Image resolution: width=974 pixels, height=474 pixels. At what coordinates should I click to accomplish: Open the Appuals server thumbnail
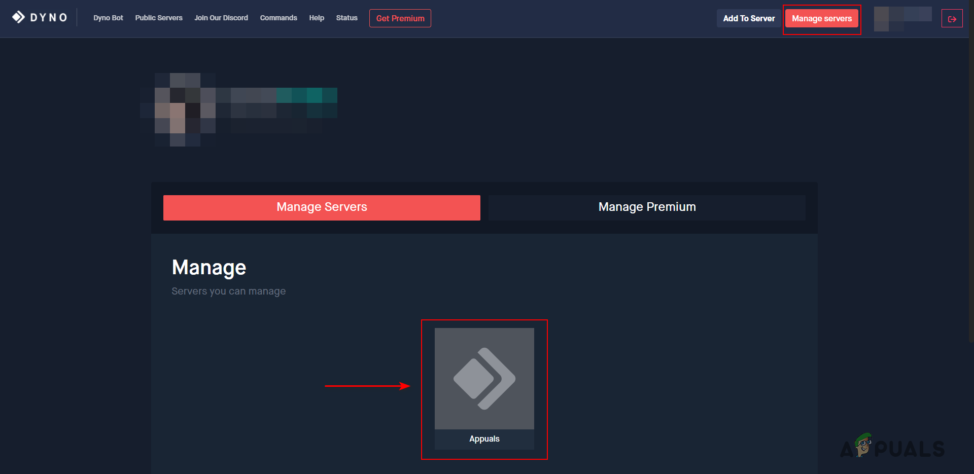(484, 379)
